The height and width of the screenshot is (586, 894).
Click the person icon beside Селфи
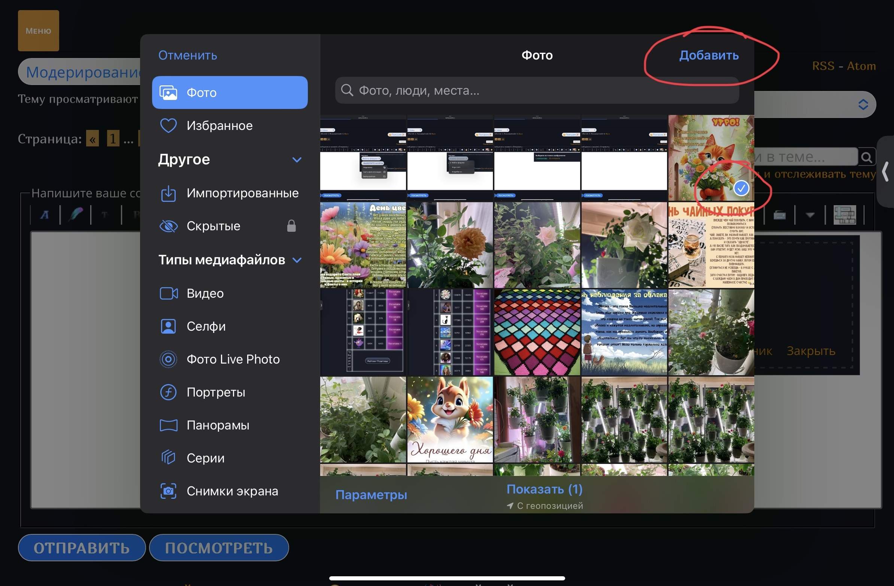168,327
